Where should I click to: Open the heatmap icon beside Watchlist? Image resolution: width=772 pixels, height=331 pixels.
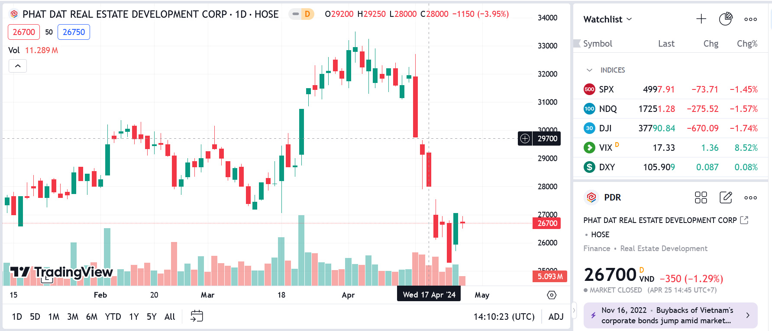coord(726,19)
